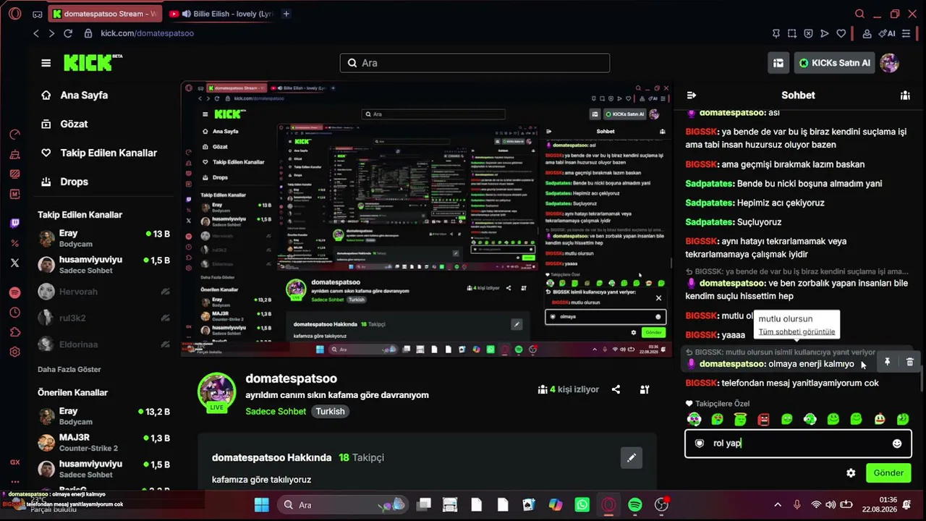Click Tüm sohbeti görüntüle link
The height and width of the screenshot is (521, 926).
pos(797,332)
